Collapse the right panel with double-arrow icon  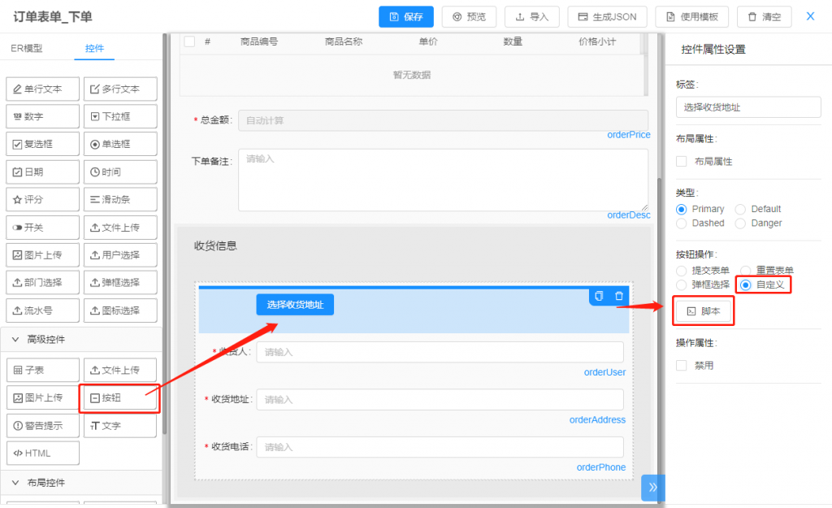652,487
